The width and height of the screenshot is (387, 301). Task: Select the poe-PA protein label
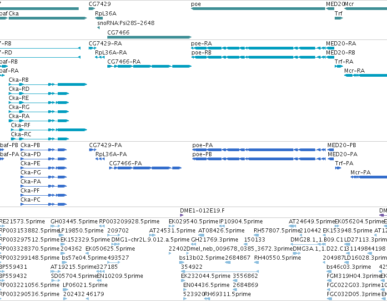202,145
